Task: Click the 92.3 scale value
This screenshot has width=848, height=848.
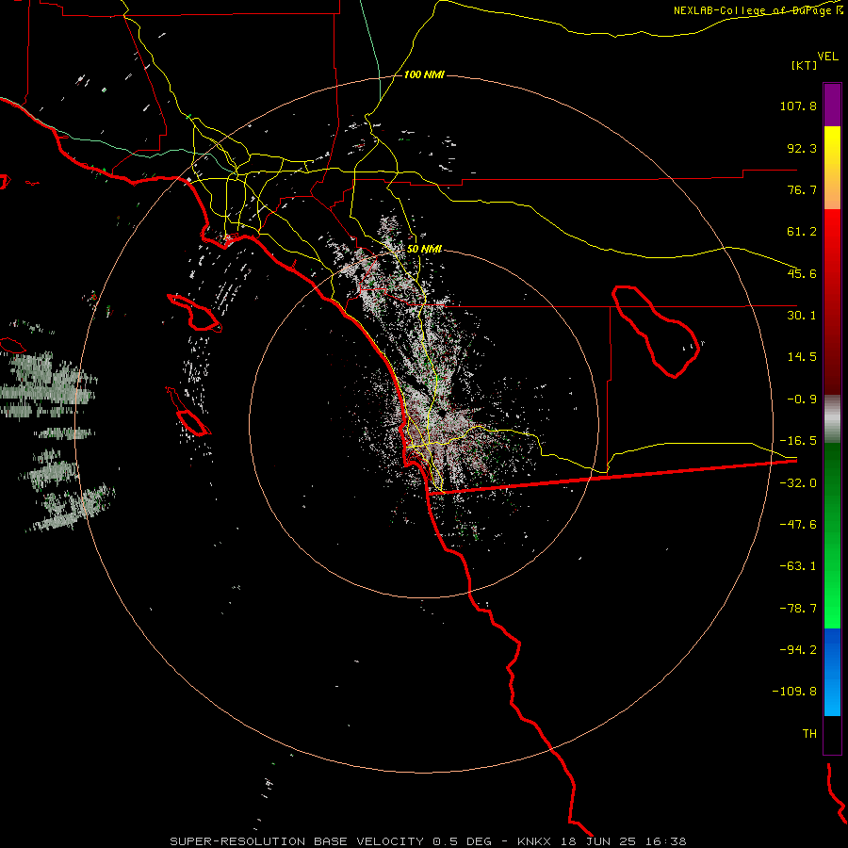Action: tap(802, 148)
